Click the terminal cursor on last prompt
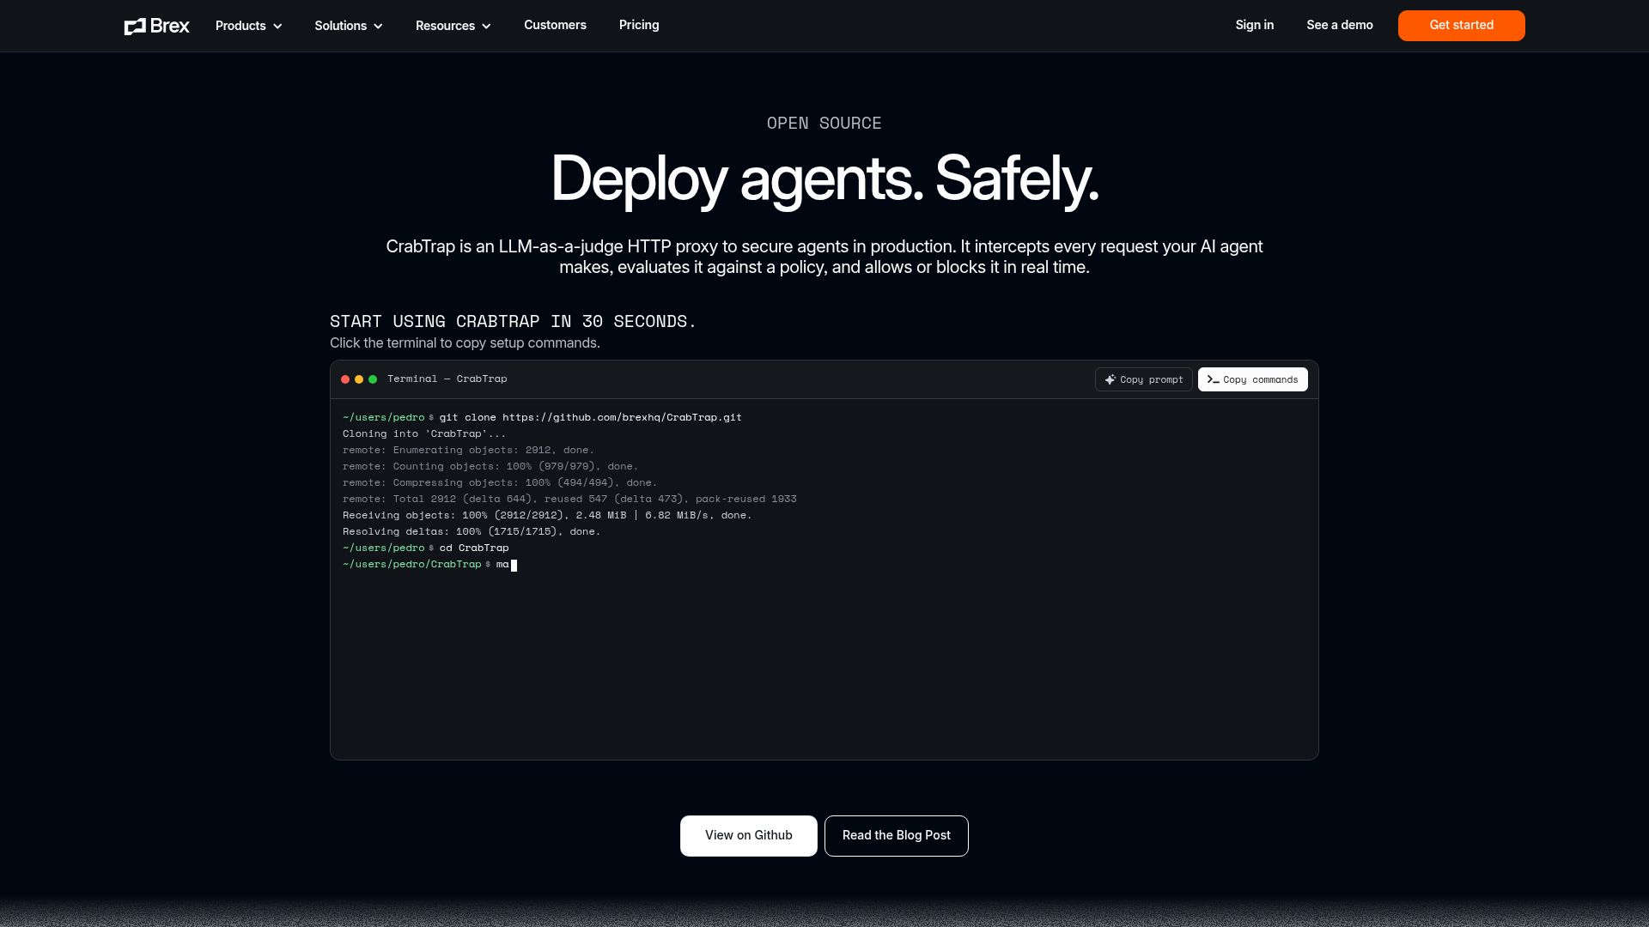This screenshot has height=927, width=1649. 514,565
